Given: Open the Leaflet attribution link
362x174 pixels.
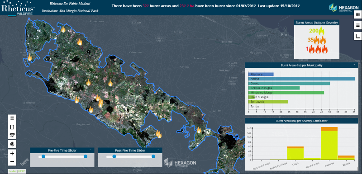Looking at the screenshot, I should [x=13, y=171].
